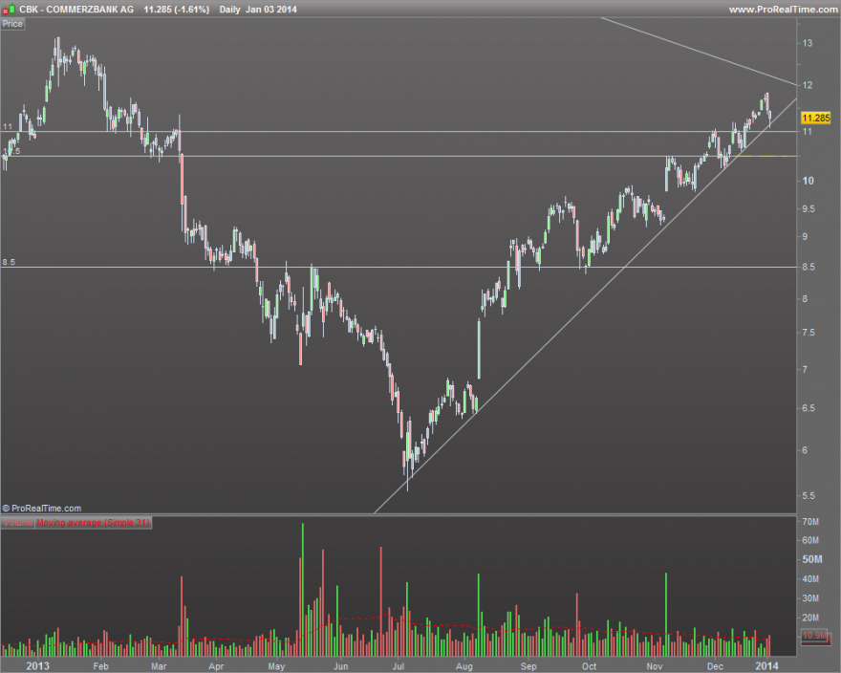Click the red-green candle icon beside CBK
The height and width of the screenshot is (673, 841).
[9, 10]
